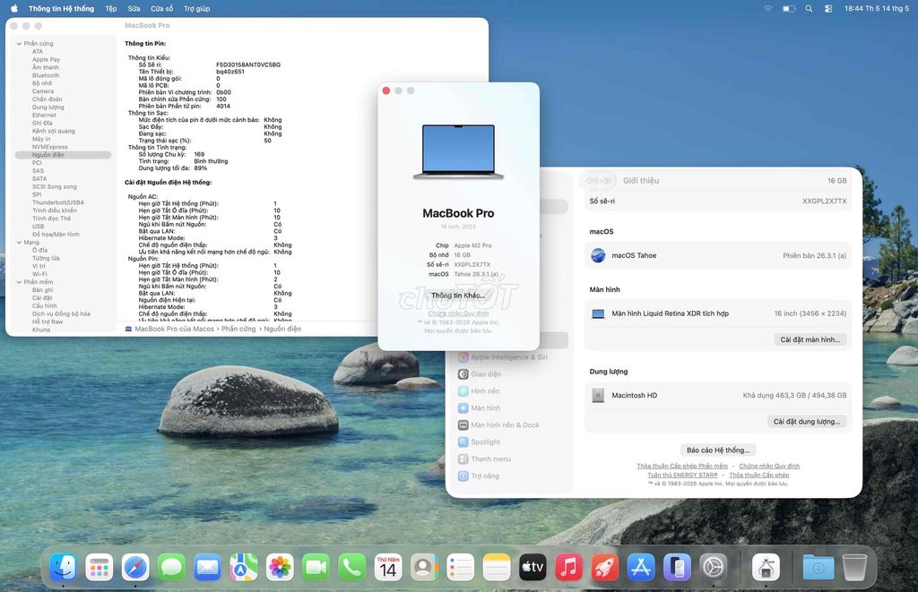The height and width of the screenshot is (592, 918).
Task: Select Thunderbolt/USB4 in hardware list
Action: pos(58,202)
